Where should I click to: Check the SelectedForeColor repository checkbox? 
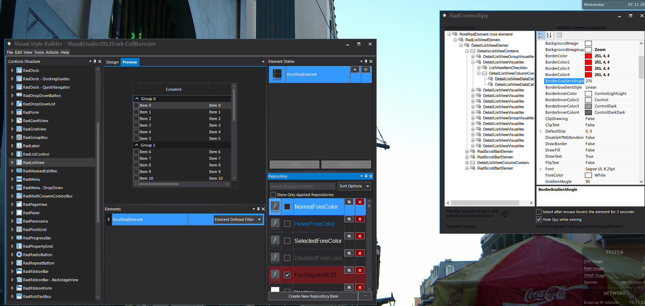pyautogui.click(x=287, y=241)
